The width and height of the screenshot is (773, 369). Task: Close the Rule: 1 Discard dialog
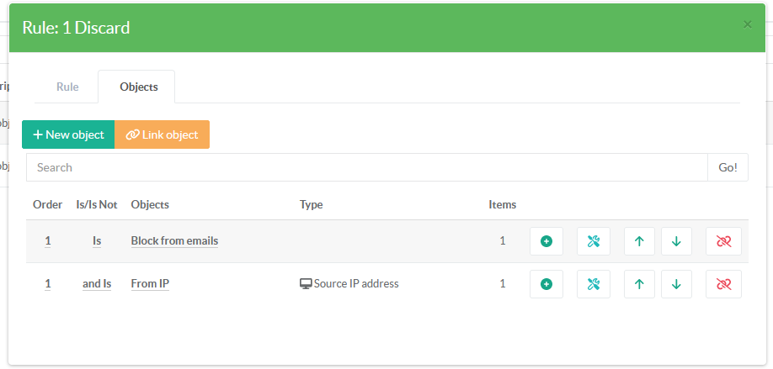(748, 24)
